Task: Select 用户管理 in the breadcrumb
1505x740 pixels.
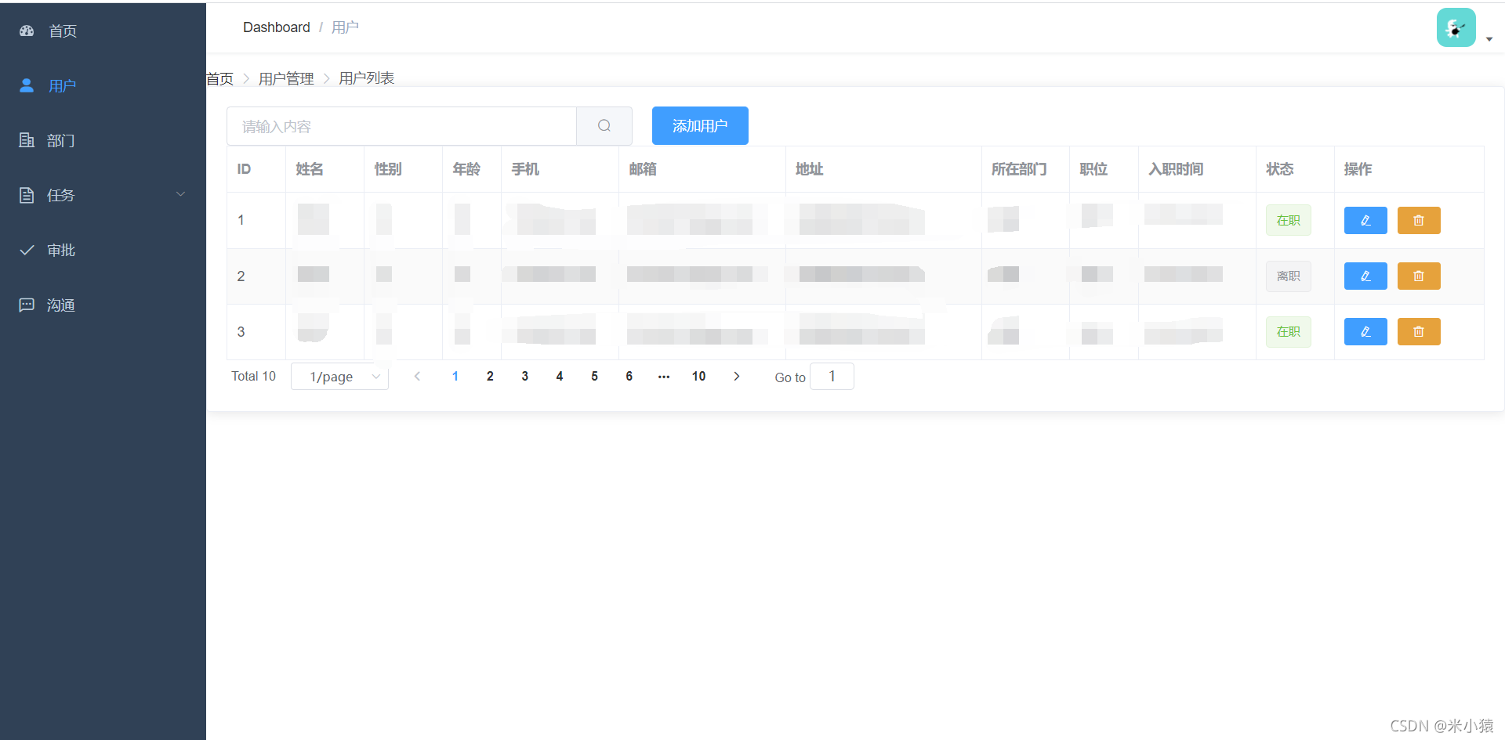Action: (286, 78)
